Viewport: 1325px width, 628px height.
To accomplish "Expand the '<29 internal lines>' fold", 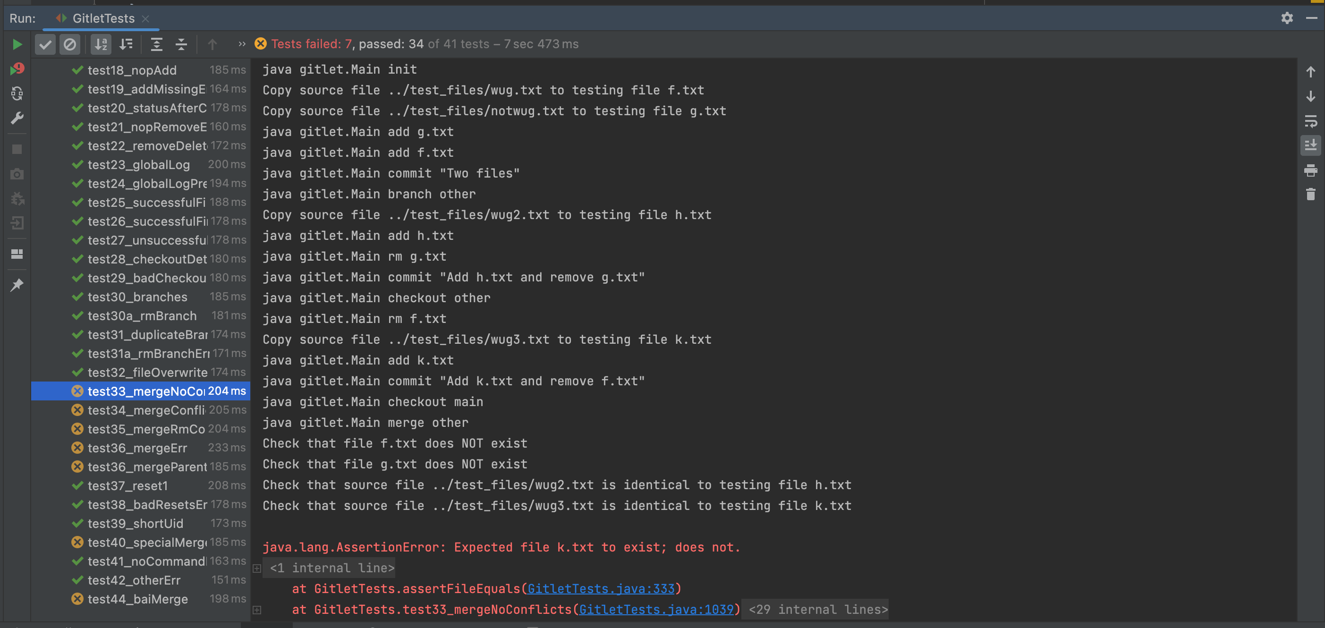I will [x=818, y=610].
